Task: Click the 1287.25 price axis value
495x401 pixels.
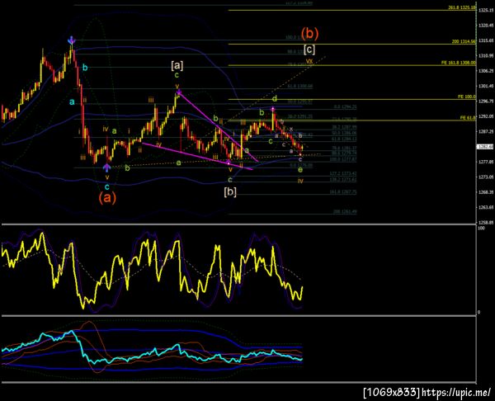Action: point(486,131)
